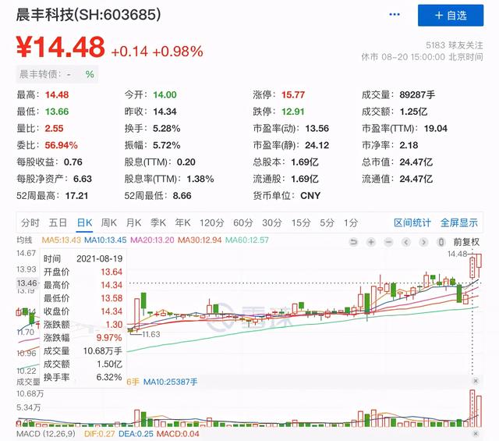The image size is (499, 441).
Task: Open 区间统计 range statistics
Action: (412, 222)
